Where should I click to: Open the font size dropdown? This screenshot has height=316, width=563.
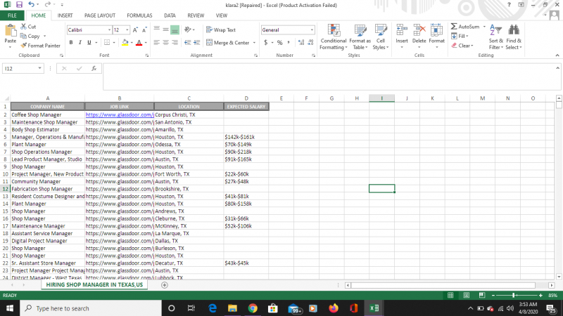127,30
